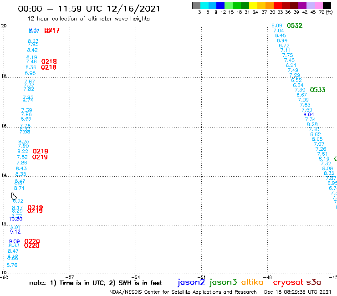Click the 8.71 wave height value

click(19, 188)
